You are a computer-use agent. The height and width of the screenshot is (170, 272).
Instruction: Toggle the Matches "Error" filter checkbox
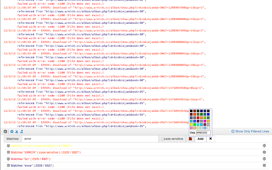pos(8,146)
